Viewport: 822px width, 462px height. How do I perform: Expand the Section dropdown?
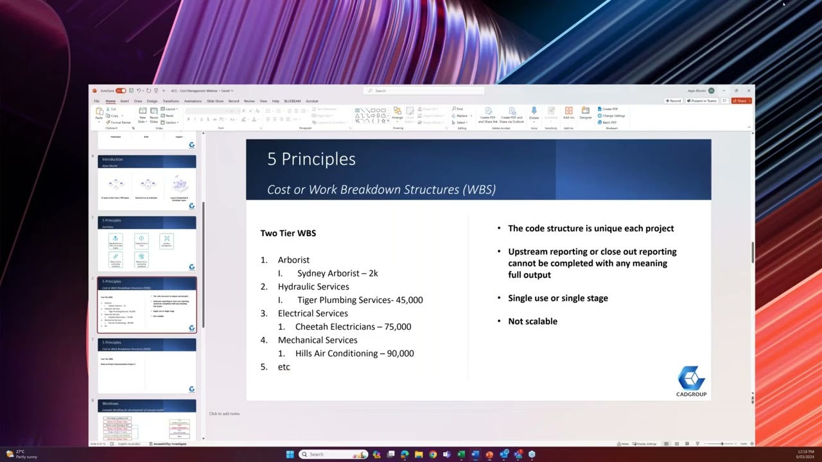[170, 122]
